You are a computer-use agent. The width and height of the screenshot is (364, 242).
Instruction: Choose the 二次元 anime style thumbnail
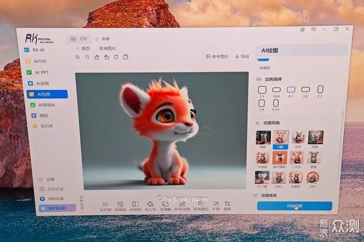click(296, 160)
